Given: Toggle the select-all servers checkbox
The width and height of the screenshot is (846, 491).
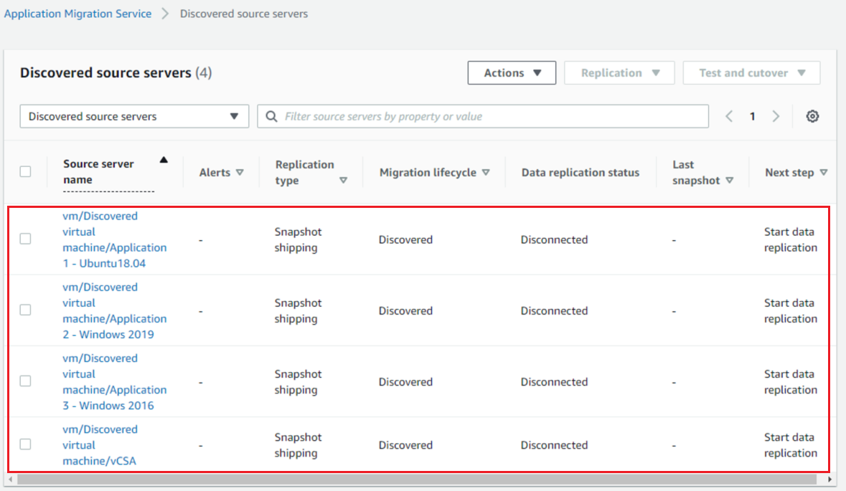Looking at the screenshot, I should 25,171.
